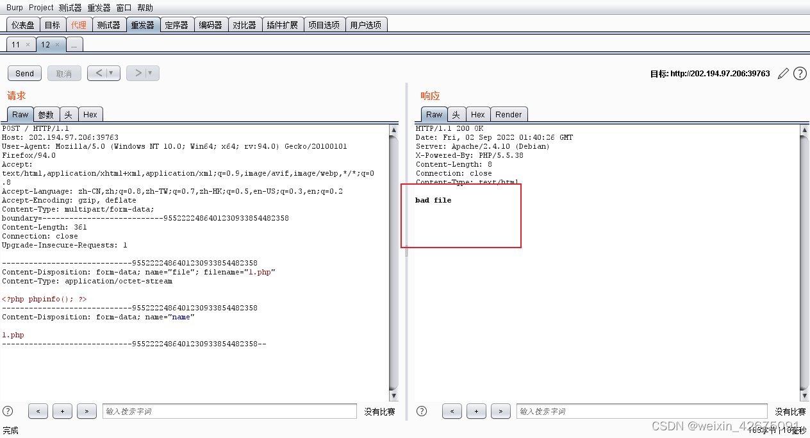The height and width of the screenshot is (438, 810).
Task: Switch to the 目标 tab
Action: (x=53, y=25)
